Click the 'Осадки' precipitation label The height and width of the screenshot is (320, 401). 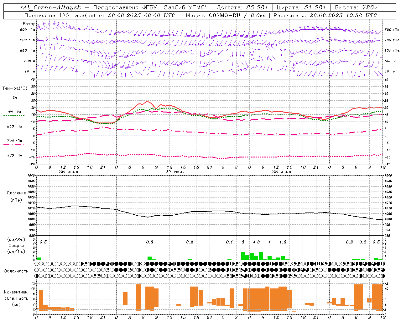(16, 246)
